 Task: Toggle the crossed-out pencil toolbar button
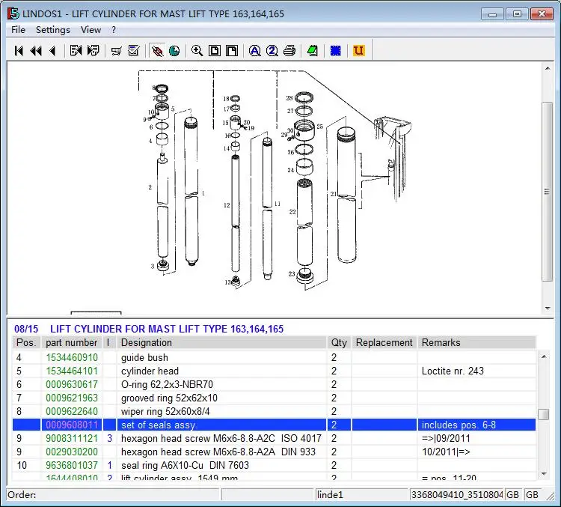pyautogui.click(x=156, y=51)
